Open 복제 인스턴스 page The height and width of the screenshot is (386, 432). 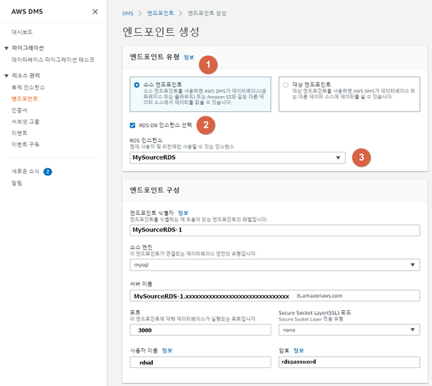pos(28,87)
